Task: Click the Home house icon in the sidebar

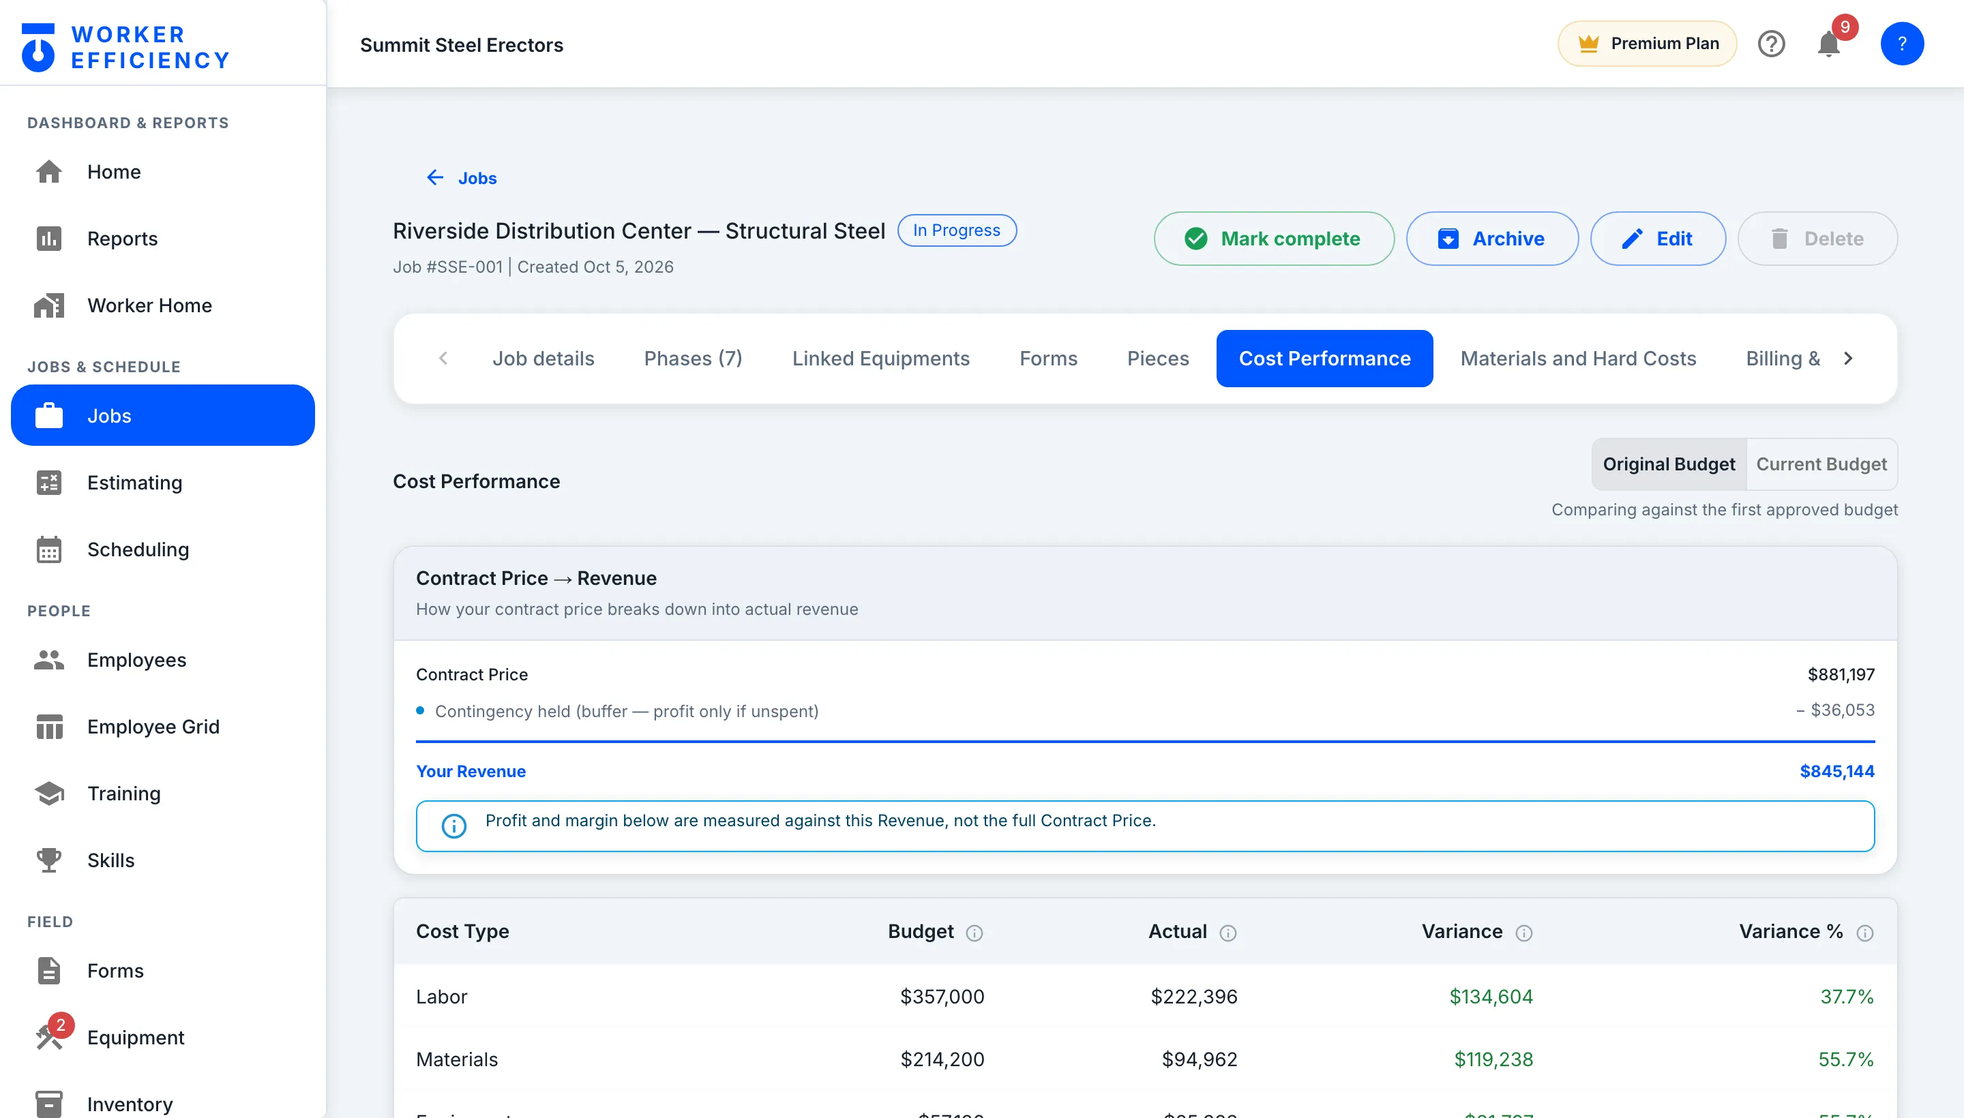Action: pyautogui.click(x=48, y=171)
